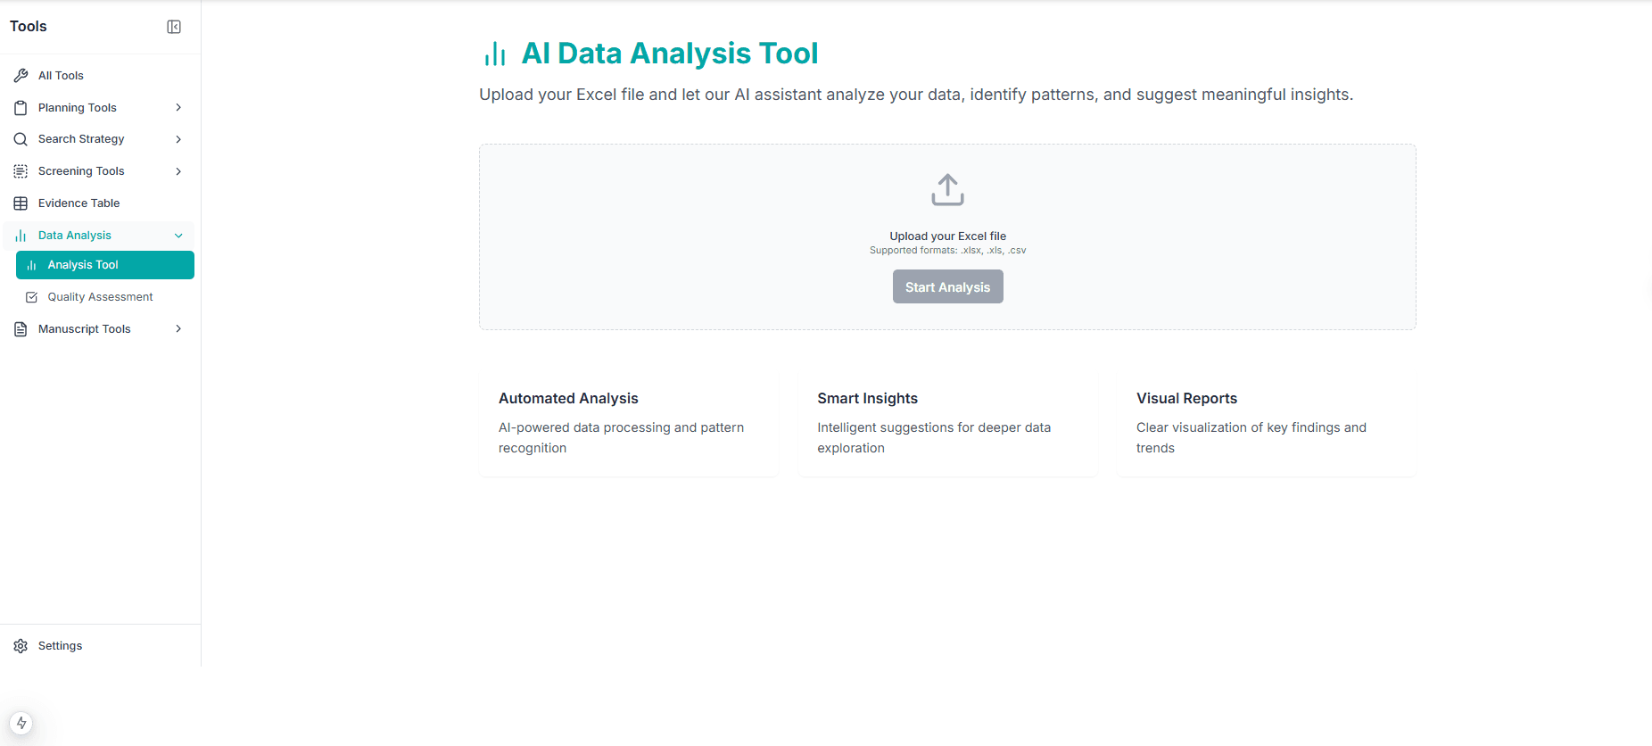The height and width of the screenshot is (746, 1652).
Task: Click the Smart Insights card
Action: (947, 423)
